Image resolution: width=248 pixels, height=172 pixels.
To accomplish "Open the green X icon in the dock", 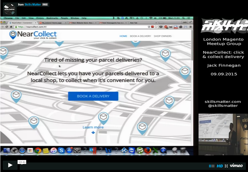I will point(155,150).
